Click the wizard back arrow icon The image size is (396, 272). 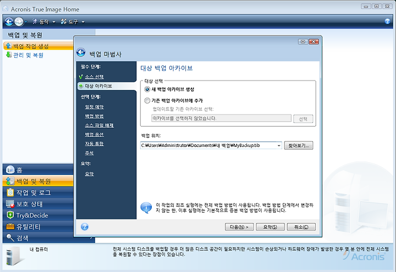click(x=81, y=53)
